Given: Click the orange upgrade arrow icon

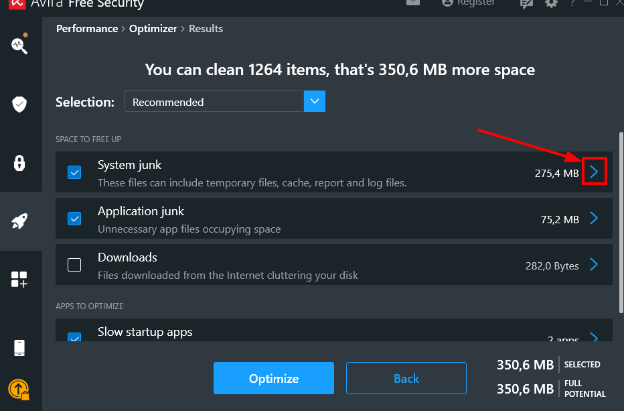Looking at the screenshot, I should click(x=19, y=389).
